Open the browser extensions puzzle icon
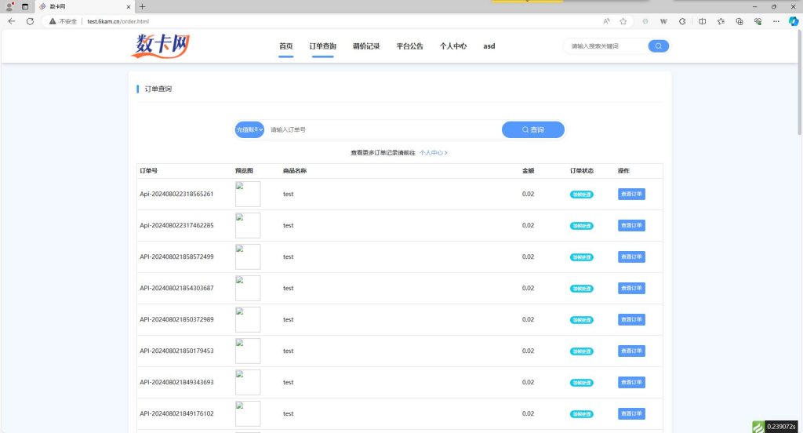Screen dimensions: 803x433 tap(682, 21)
